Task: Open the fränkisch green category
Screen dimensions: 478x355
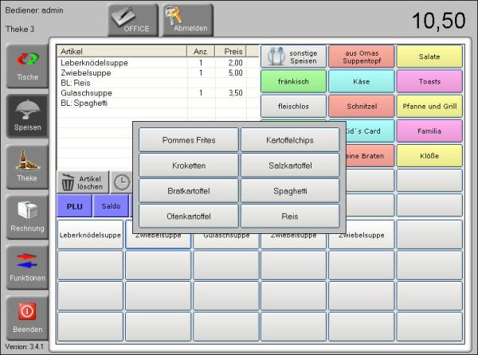Action: pyautogui.click(x=293, y=81)
